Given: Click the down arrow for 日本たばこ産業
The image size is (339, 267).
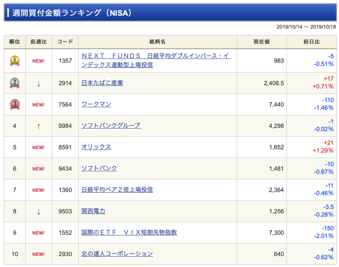Looking at the screenshot, I should pyautogui.click(x=39, y=84).
